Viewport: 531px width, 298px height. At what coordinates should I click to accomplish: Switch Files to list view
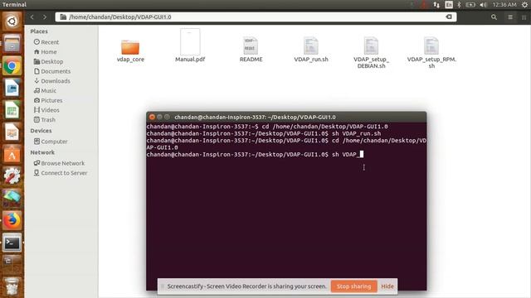point(510,17)
